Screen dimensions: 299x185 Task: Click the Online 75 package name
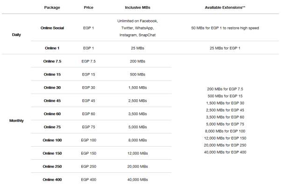click(x=52, y=127)
